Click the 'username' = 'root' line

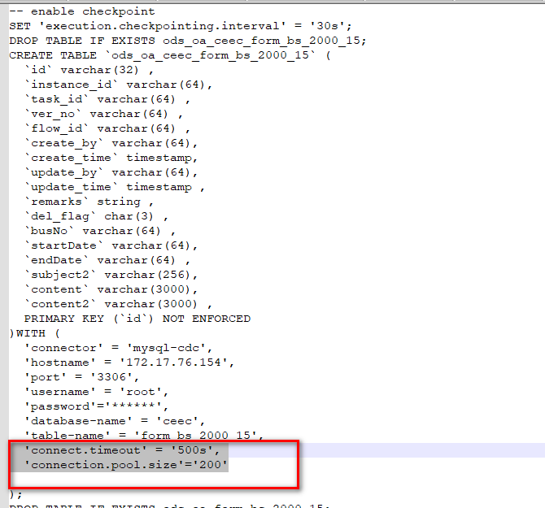tap(96, 391)
